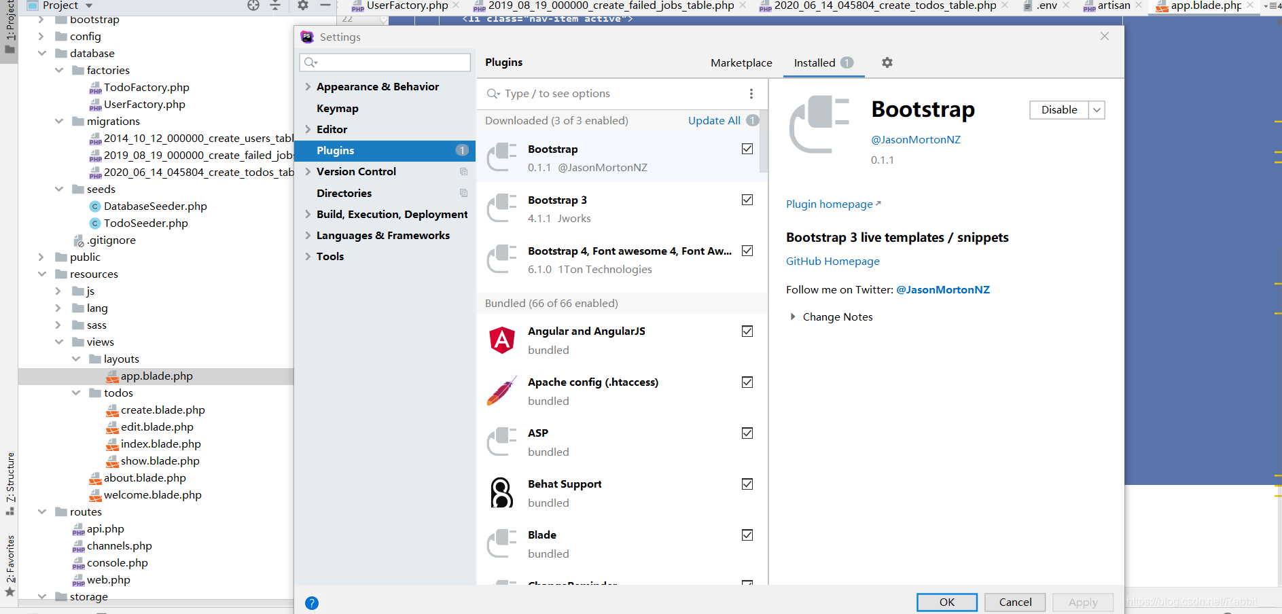Click the collapse all icon in Project toolbar

click(x=275, y=5)
